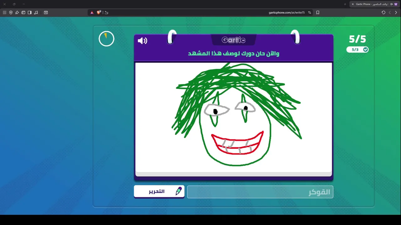Click the Arabic prompt heading above the drawing
The width and height of the screenshot is (401, 225).
pyautogui.click(x=233, y=53)
